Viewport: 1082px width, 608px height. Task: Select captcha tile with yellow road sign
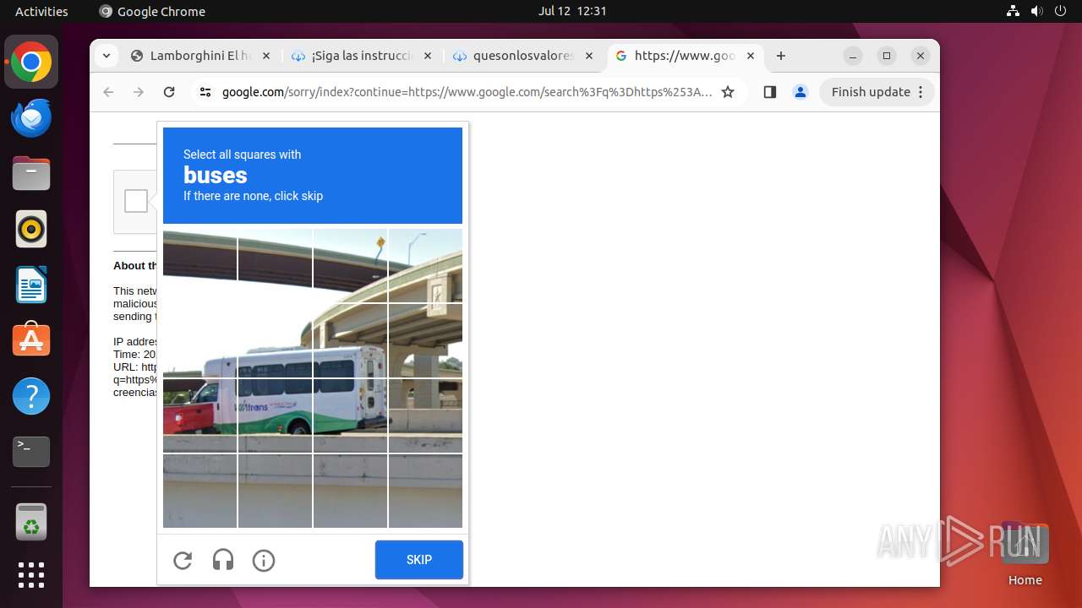pos(350,265)
